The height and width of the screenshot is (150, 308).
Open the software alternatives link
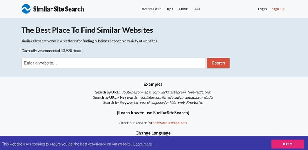click(170, 123)
